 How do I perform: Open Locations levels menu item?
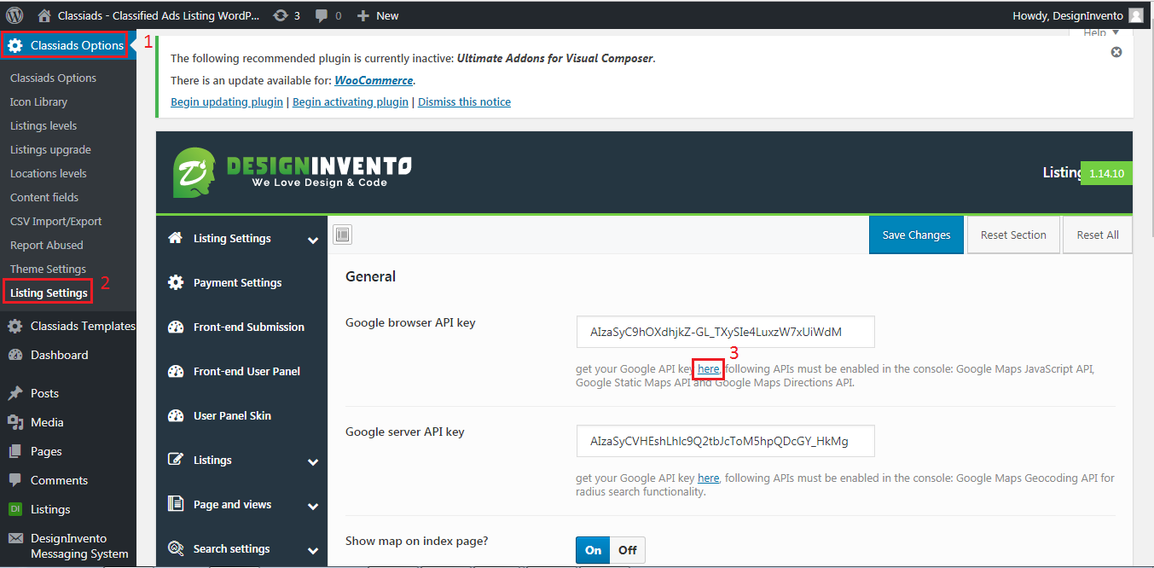tap(49, 173)
